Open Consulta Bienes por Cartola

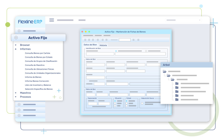[x=37, y=53]
